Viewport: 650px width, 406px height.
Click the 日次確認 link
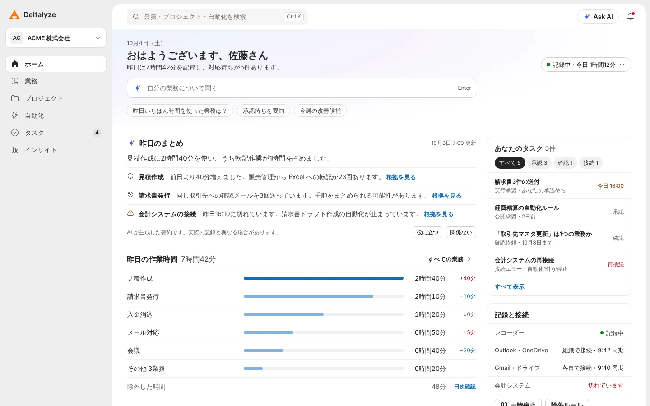click(x=465, y=387)
